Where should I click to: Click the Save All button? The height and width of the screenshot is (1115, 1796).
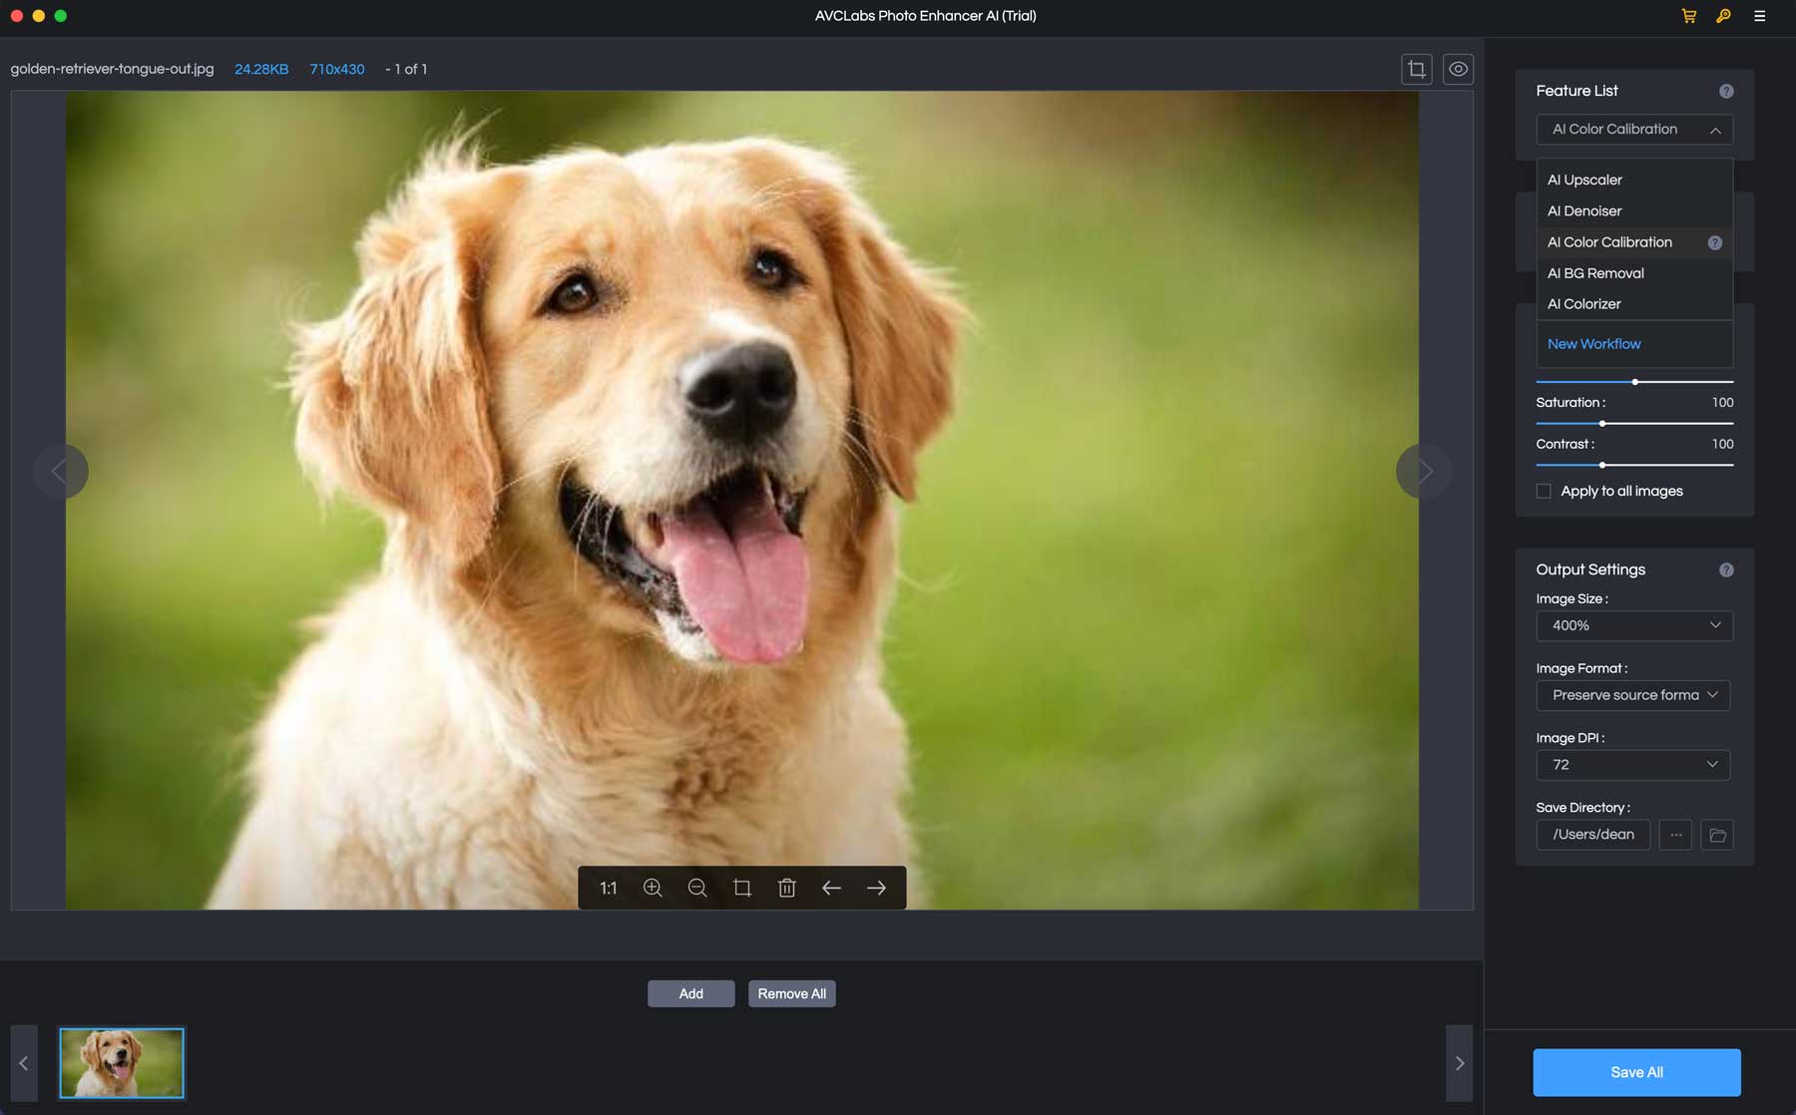coord(1636,1072)
